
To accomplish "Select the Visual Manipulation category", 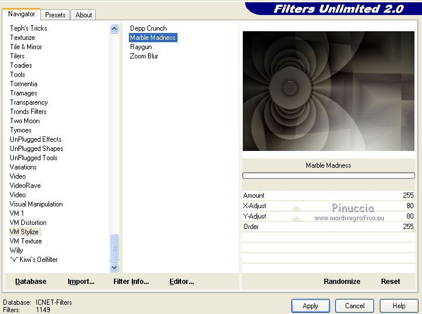I will [36, 204].
